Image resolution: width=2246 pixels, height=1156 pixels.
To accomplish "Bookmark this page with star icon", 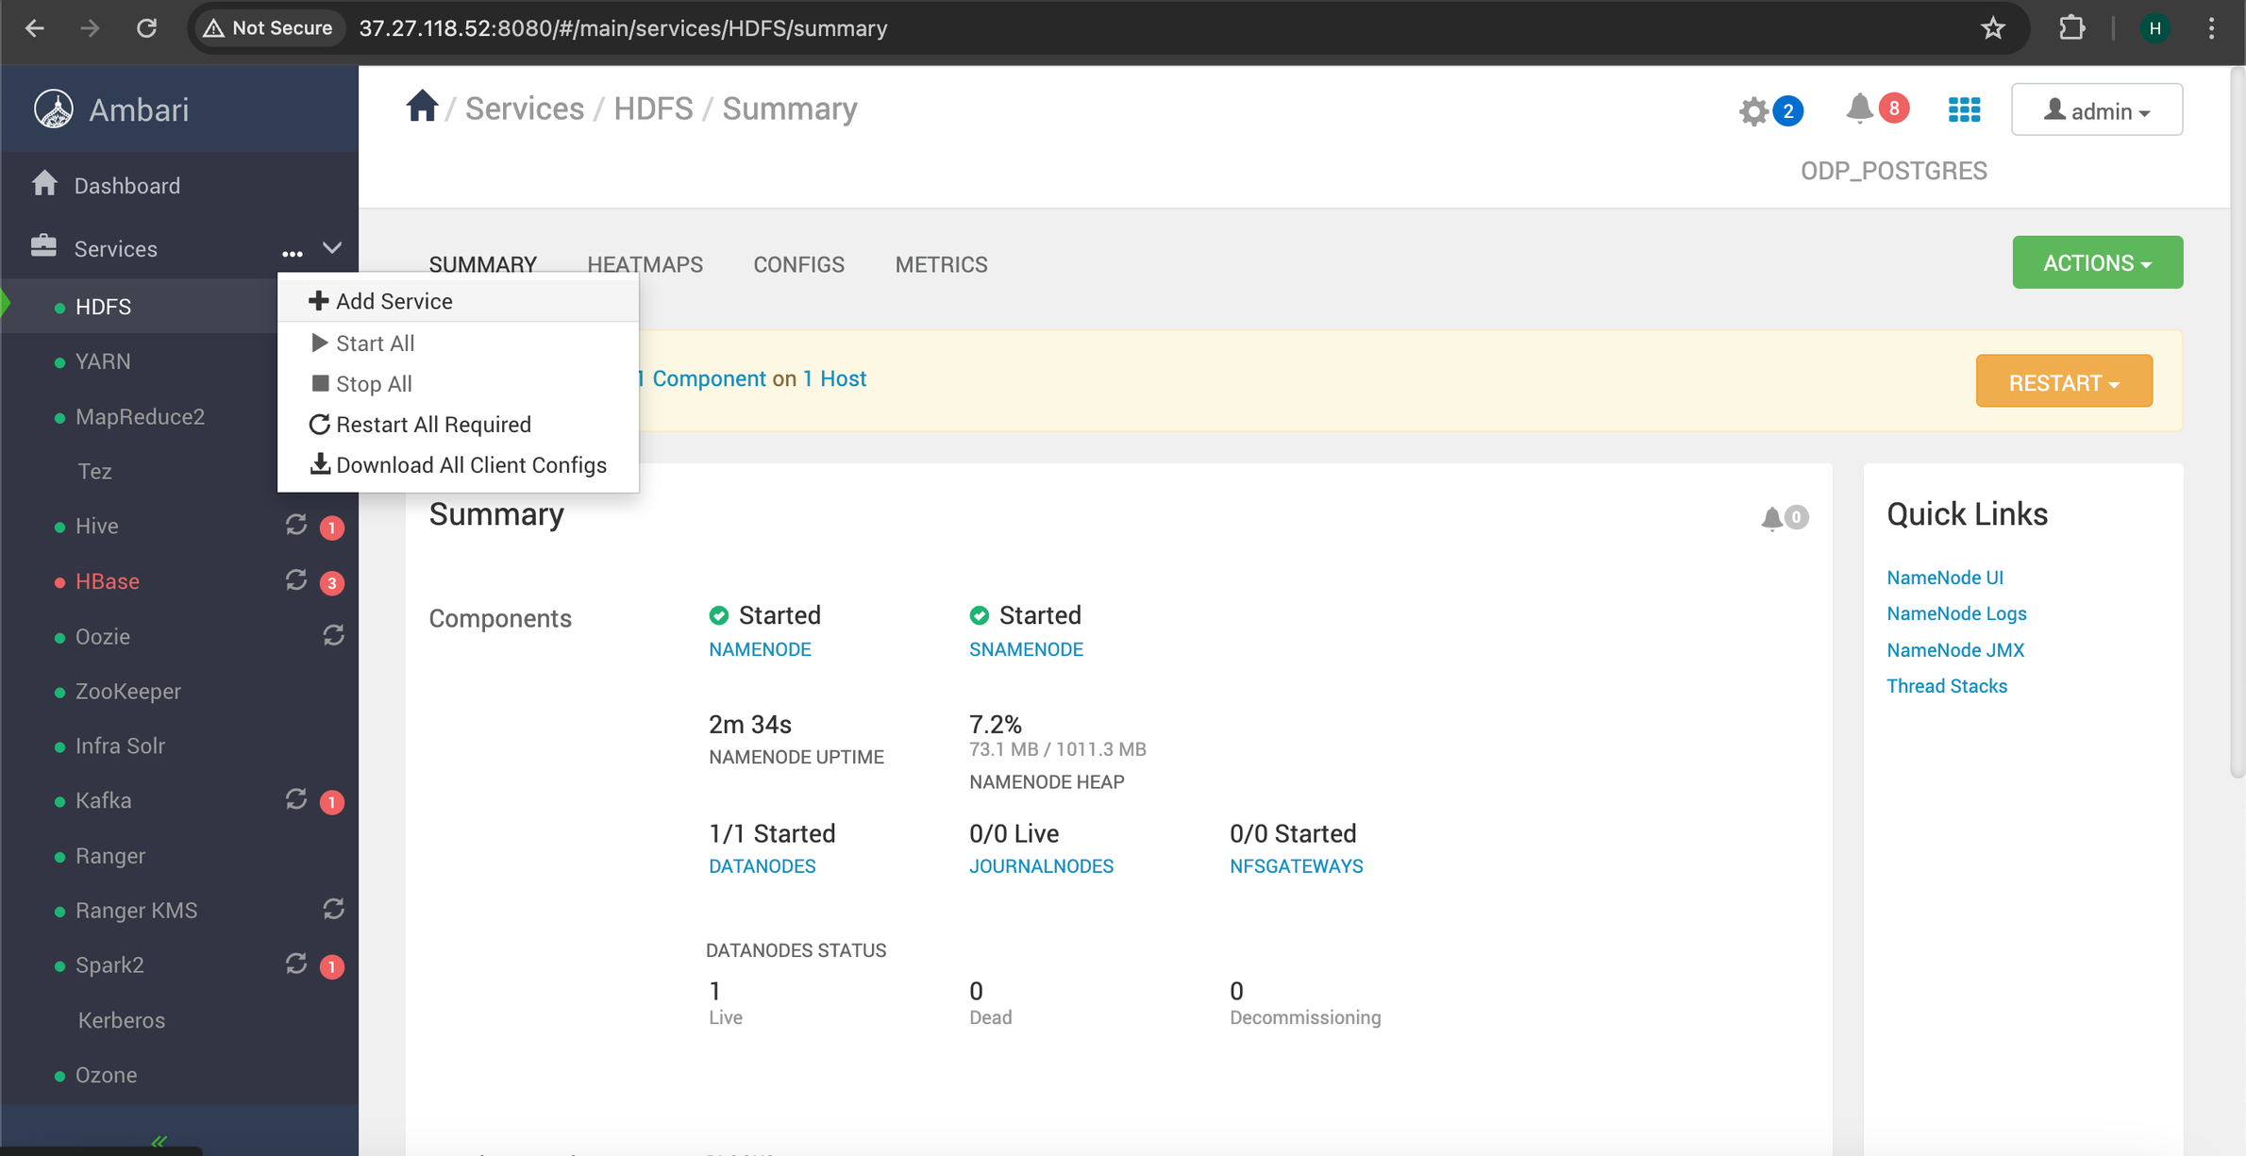I will [x=1992, y=28].
